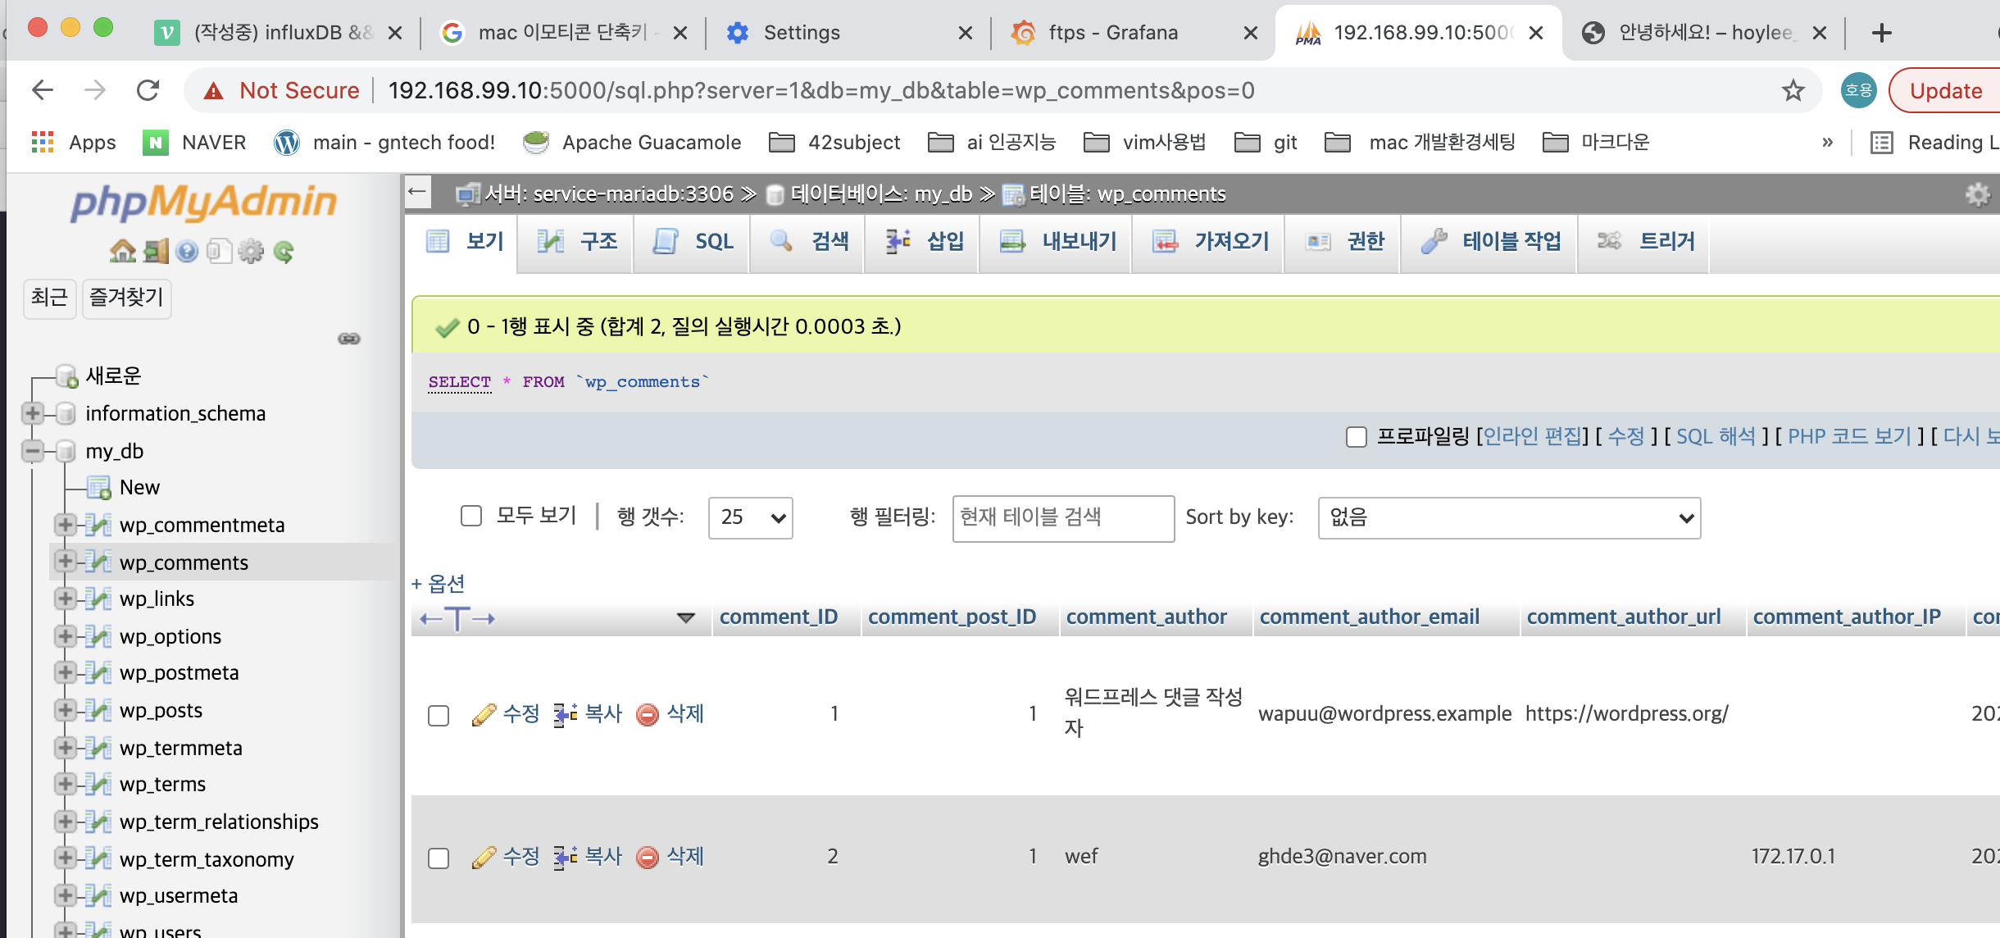The height and width of the screenshot is (938, 2000).
Task: Click the green reload navigation icon
Action: point(284,251)
